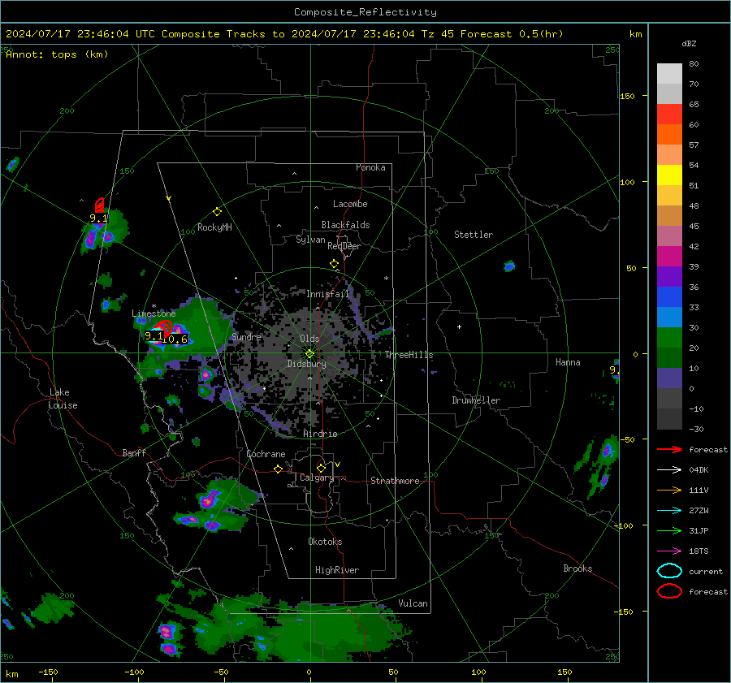
Task: Click the small storm cell southeast of Stettler
Action: [x=509, y=266]
